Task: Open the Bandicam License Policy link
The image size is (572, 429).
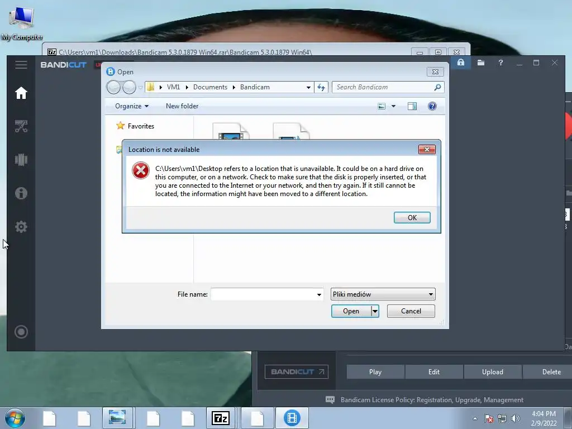Action: coord(432,400)
